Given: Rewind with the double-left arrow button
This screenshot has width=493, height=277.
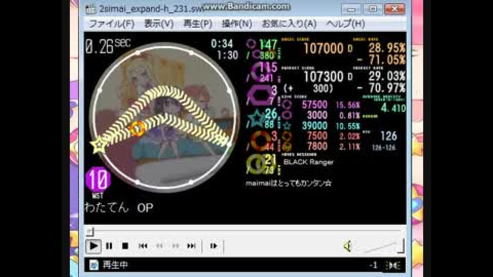Looking at the screenshot, I should (159, 246).
